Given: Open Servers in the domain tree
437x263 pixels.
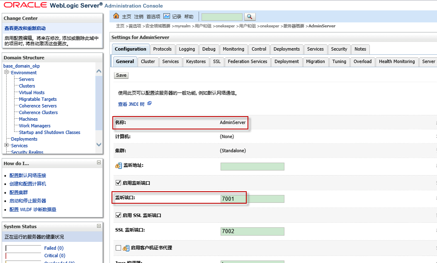Looking at the screenshot, I should [x=27, y=79].
